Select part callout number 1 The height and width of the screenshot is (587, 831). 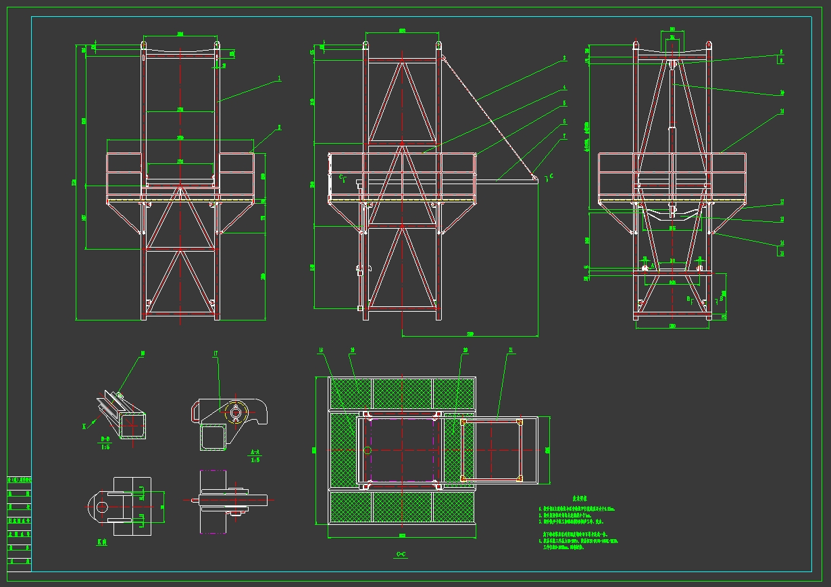tap(278, 79)
